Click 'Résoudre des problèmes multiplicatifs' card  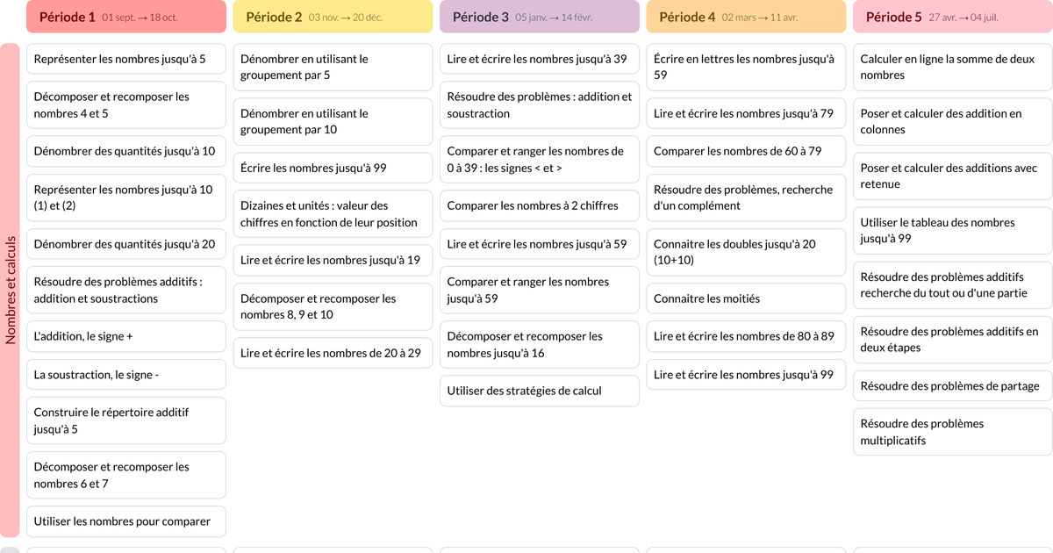952,432
